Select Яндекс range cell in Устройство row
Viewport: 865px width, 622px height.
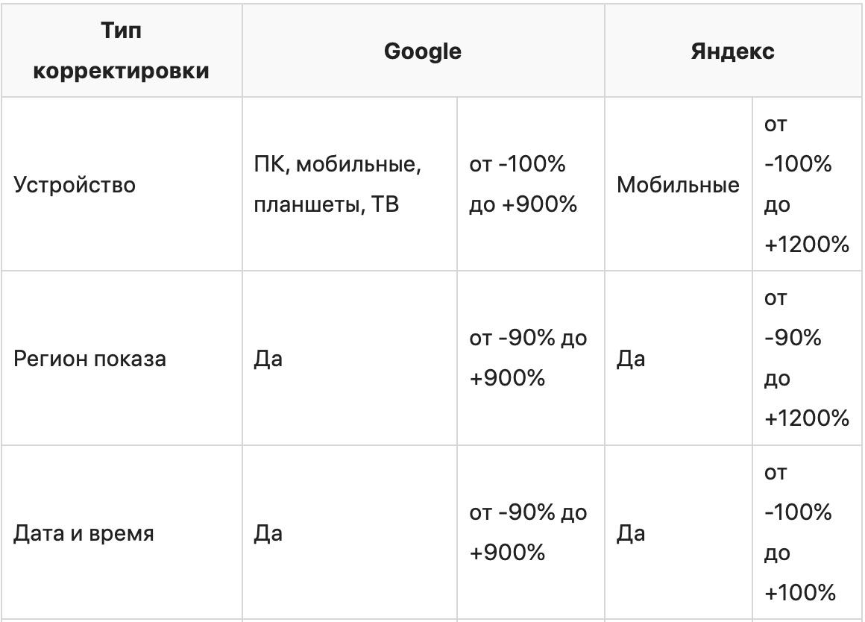click(806, 184)
